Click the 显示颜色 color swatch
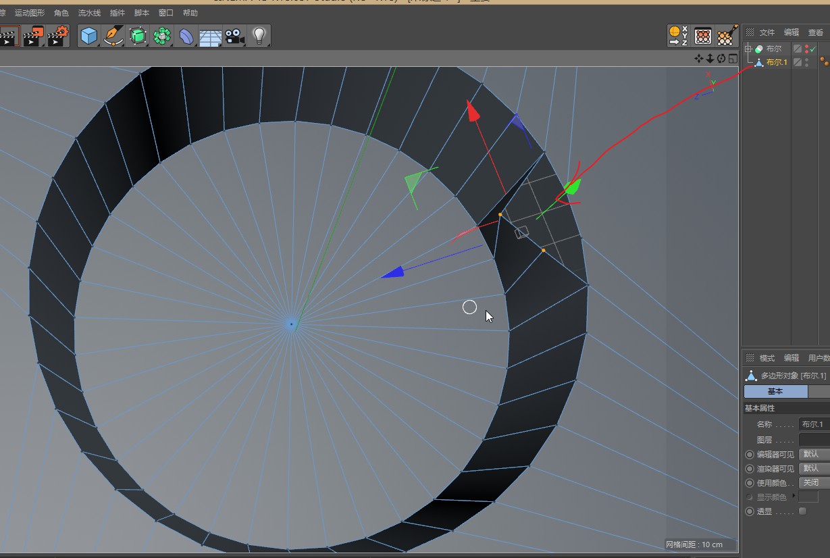 [808, 497]
